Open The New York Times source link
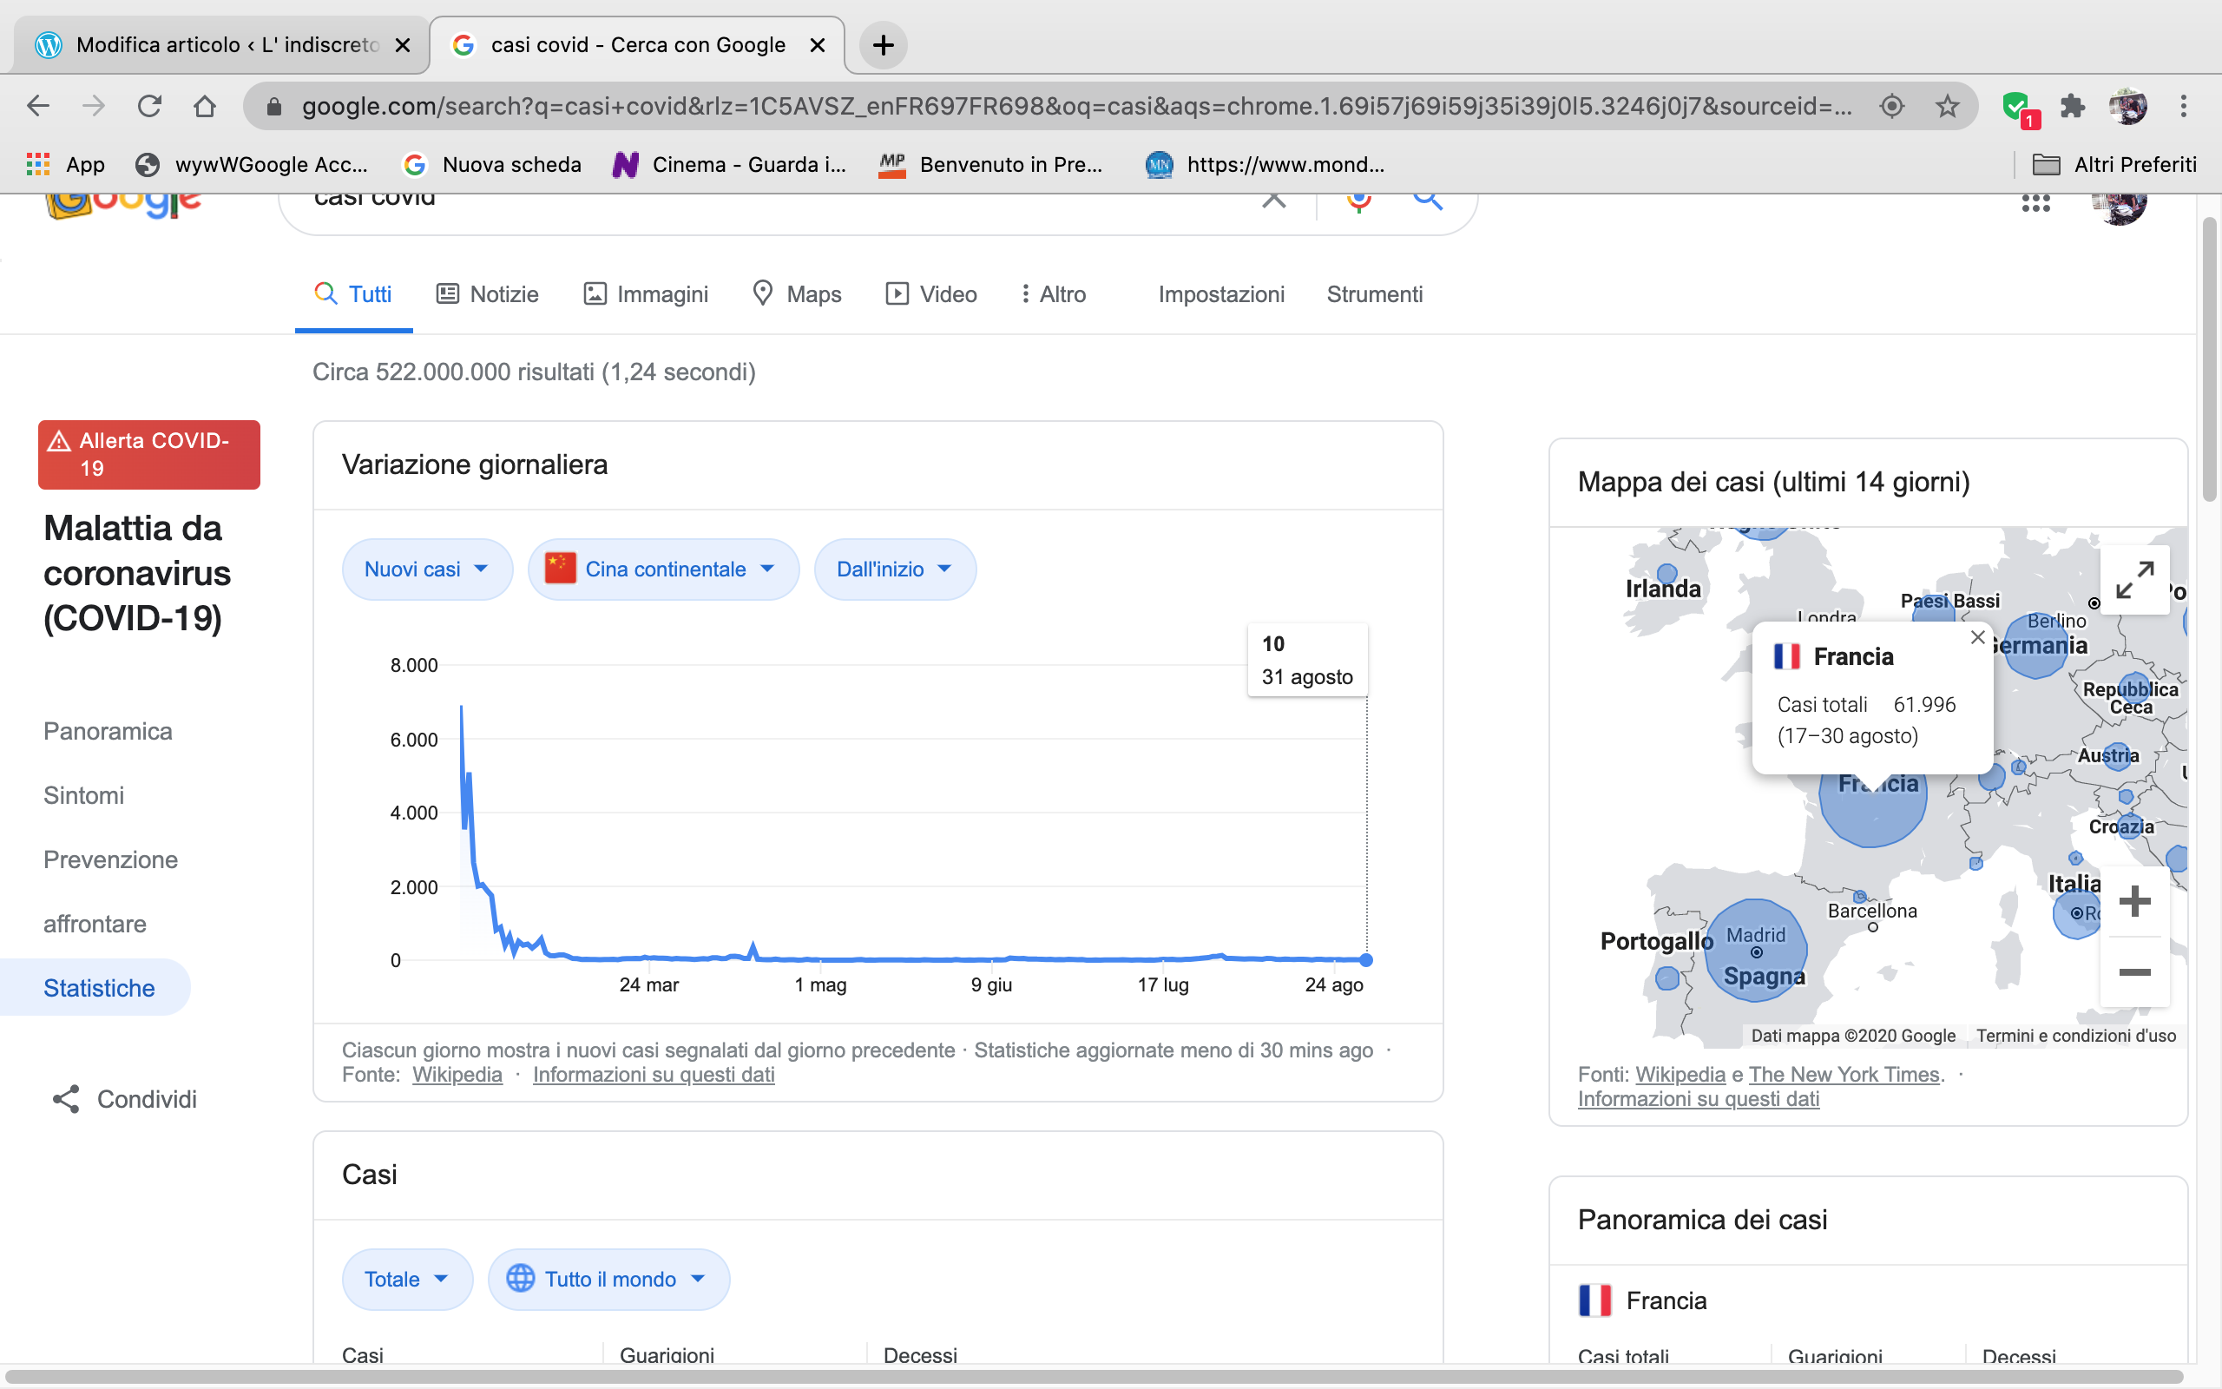 coord(1844,1074)
